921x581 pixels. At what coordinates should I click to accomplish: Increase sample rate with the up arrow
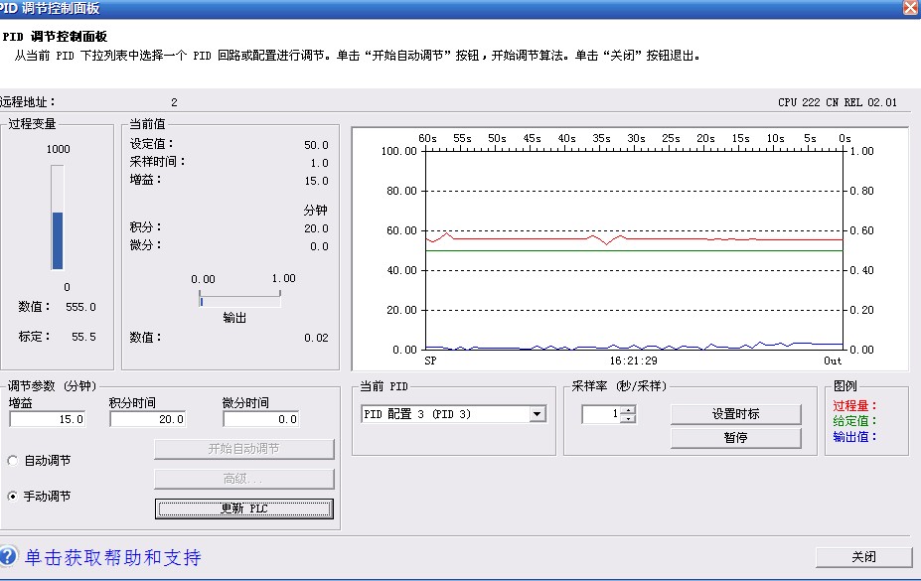pyautogui.click(x=628, y=410)
